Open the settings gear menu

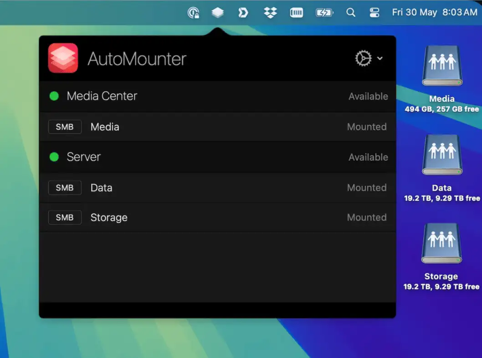(368, 58)
